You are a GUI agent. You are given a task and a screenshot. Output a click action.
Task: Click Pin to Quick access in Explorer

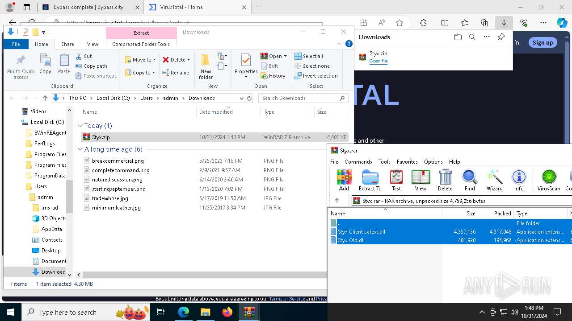click(21, 67)
